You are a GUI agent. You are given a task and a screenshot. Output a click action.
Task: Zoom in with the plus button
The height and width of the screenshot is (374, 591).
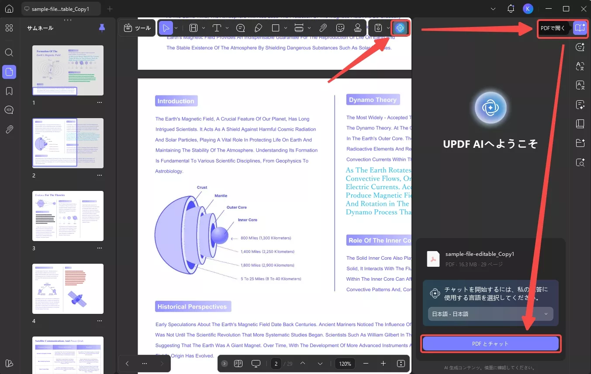click(384, 364)
